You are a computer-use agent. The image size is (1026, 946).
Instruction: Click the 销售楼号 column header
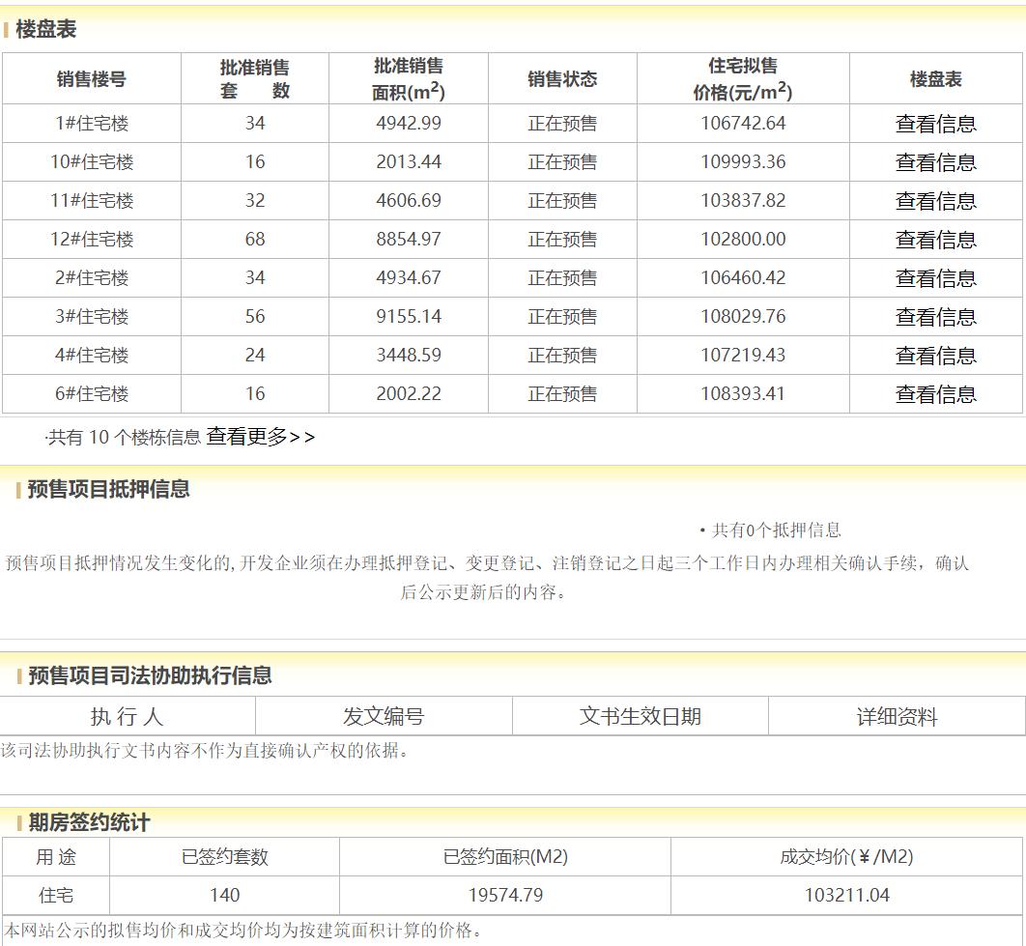coord(92,79)
